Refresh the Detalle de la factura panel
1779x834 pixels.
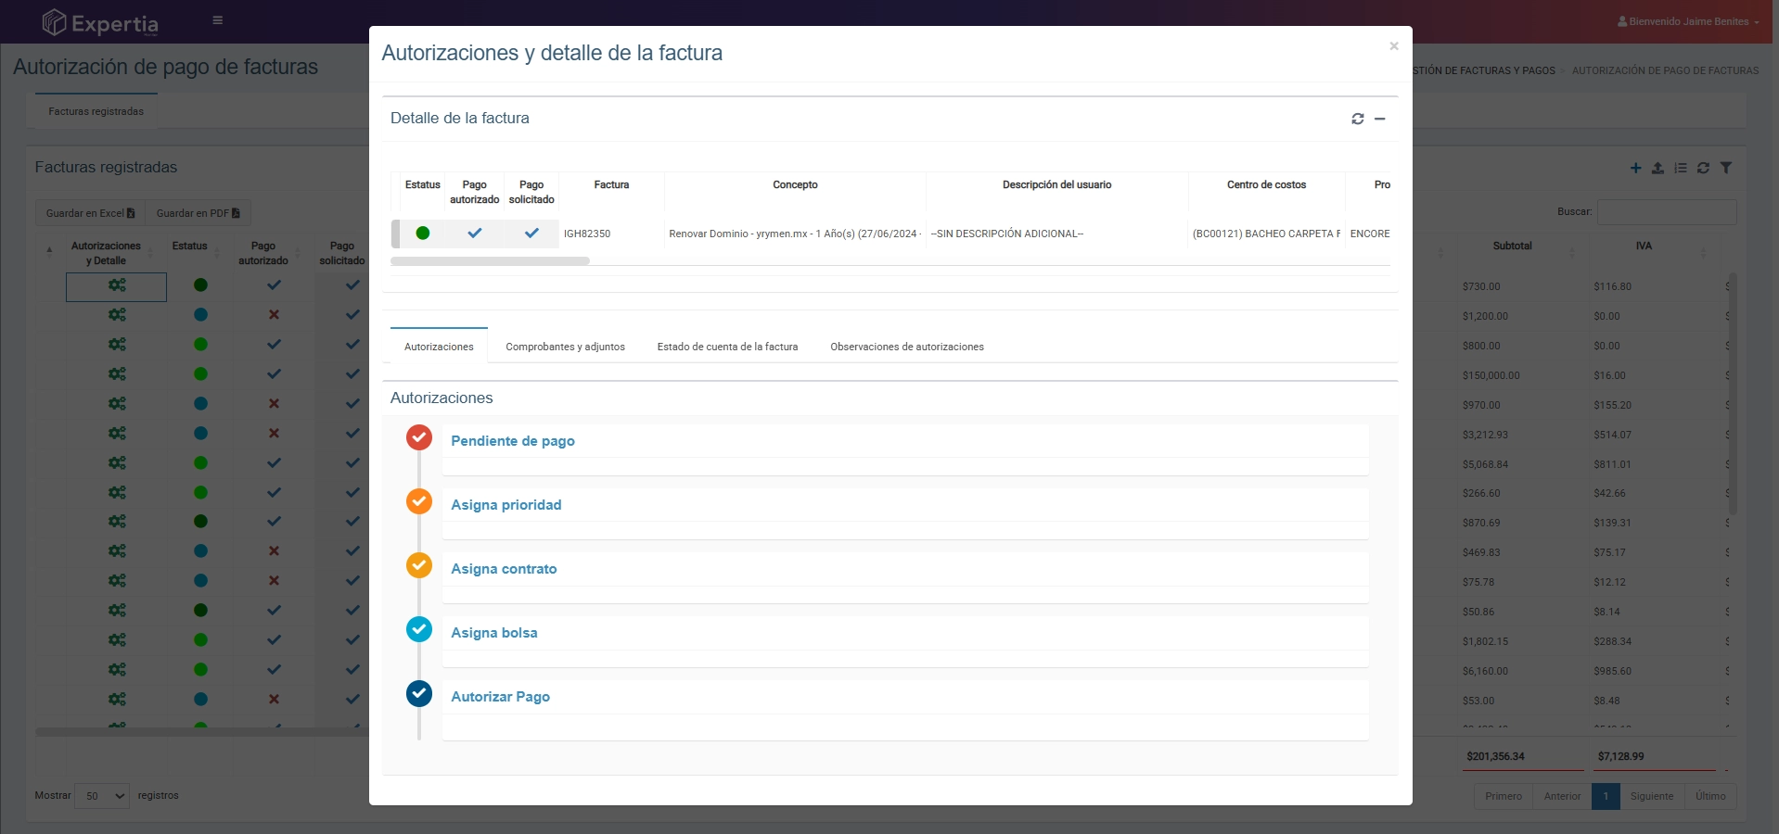(1357, 119)
